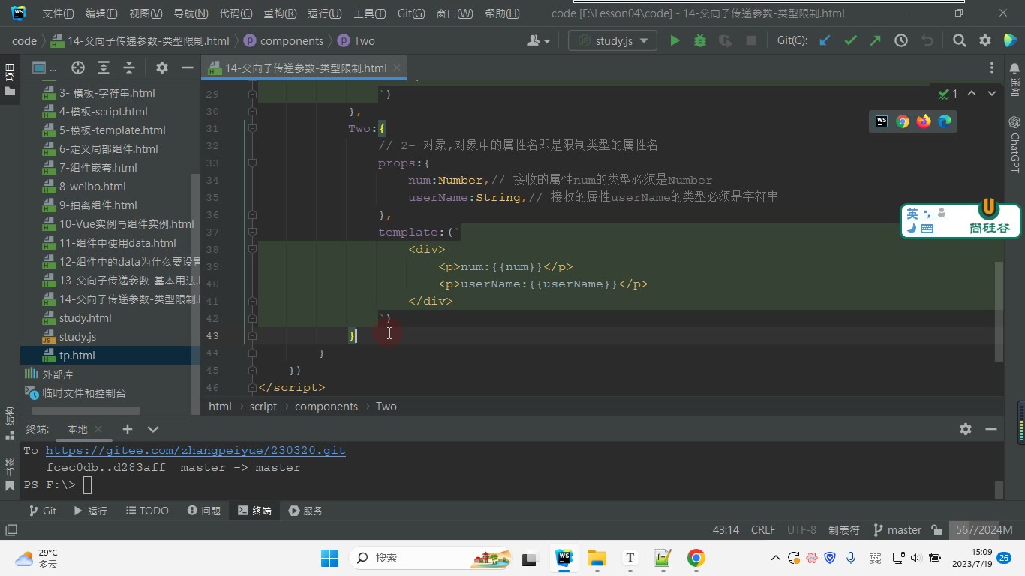Click the master branch widget in status bar

click(x=897, y=530)
